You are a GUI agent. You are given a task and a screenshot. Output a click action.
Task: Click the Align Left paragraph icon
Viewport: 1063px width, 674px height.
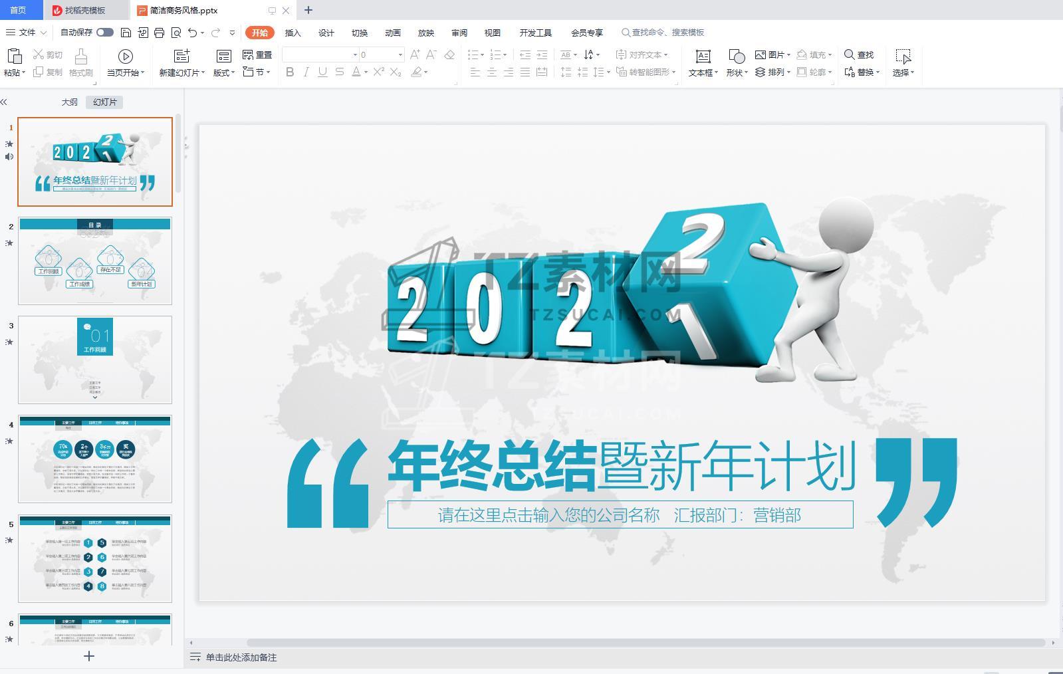point(475,72)
